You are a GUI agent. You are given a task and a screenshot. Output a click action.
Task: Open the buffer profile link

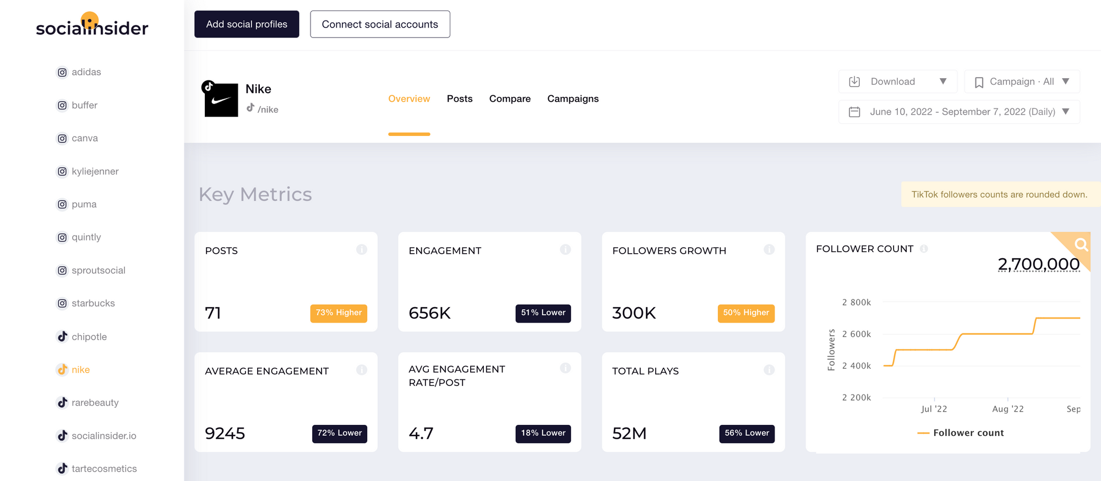click(84, 105)
